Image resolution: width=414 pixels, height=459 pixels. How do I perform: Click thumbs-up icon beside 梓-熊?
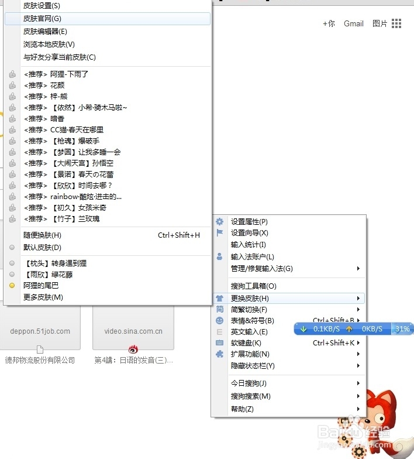[x=12, y=96]
